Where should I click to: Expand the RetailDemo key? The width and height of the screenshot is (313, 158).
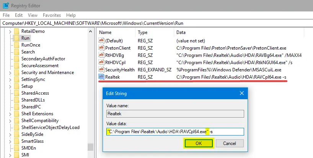pos(10,32)
